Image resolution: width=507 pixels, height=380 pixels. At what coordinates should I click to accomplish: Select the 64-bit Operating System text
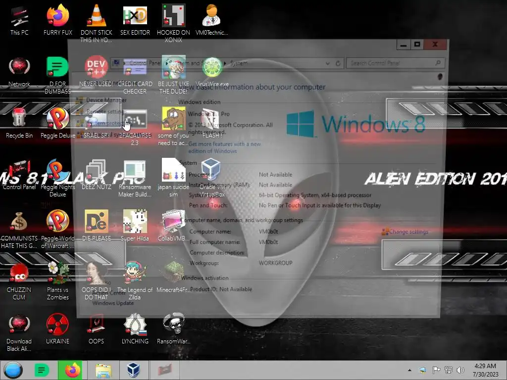[315, 195]
